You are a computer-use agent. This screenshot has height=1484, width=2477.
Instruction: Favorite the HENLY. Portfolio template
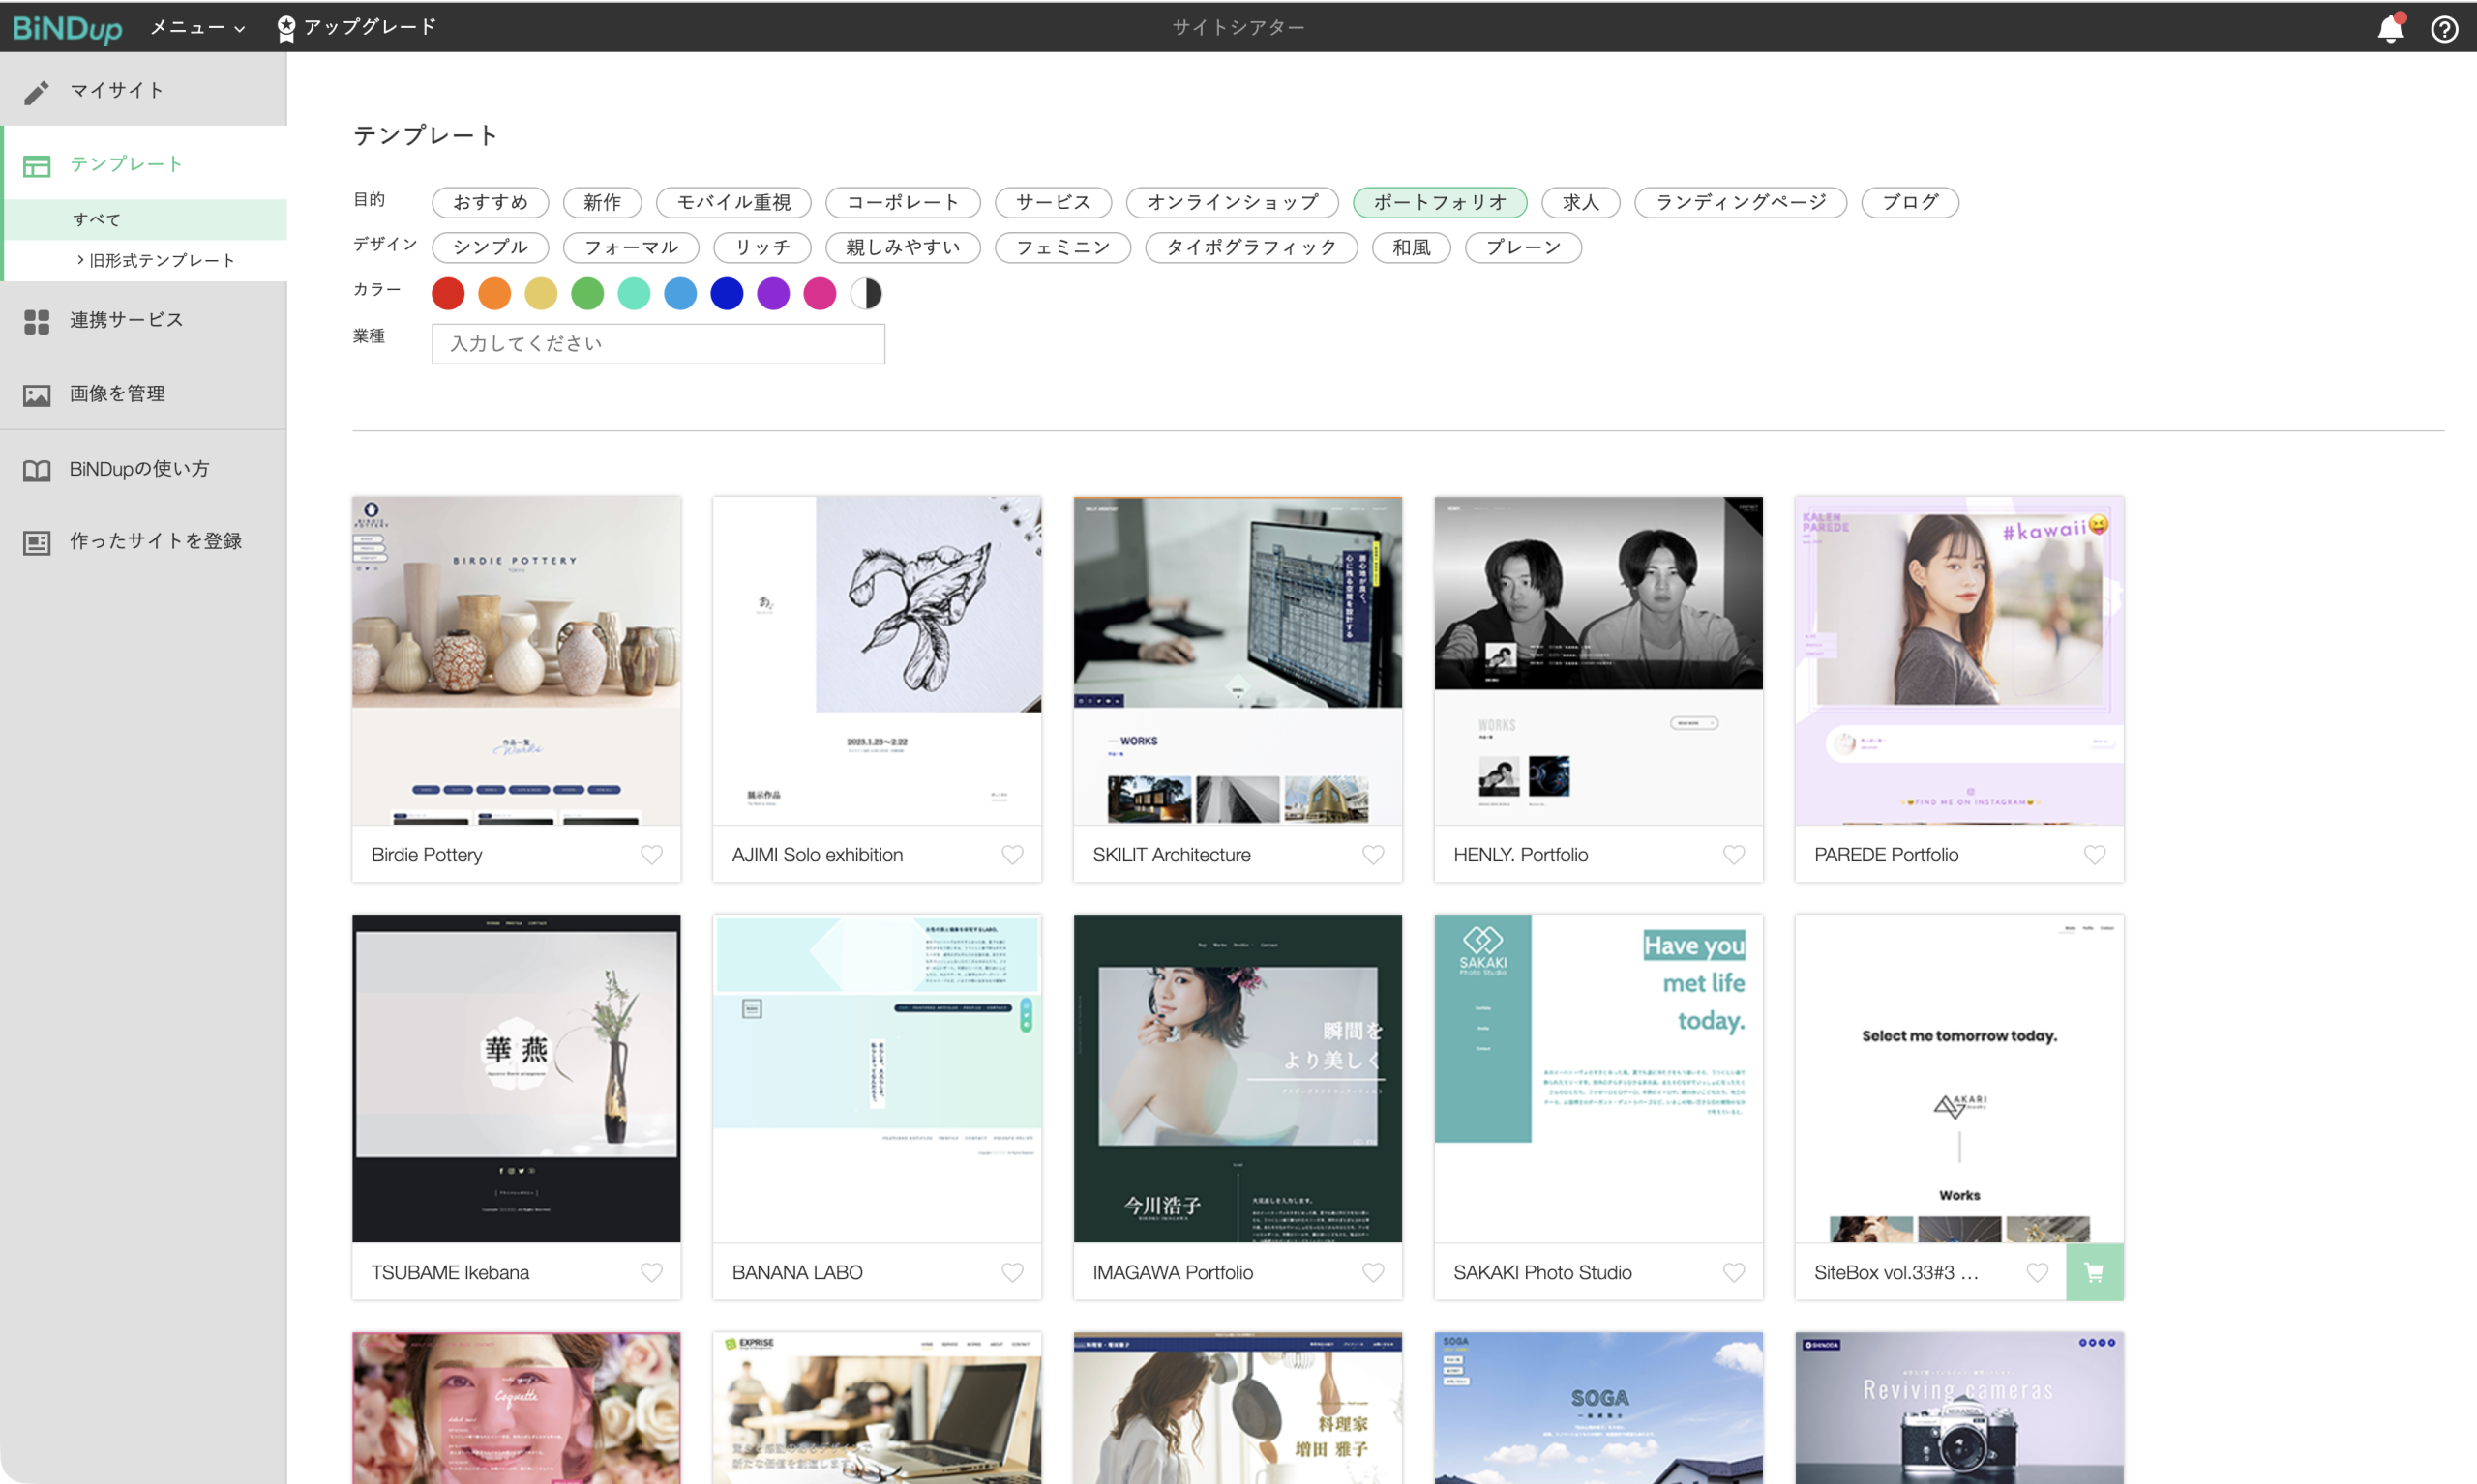pyautogui.click(x=1735, y=855)
